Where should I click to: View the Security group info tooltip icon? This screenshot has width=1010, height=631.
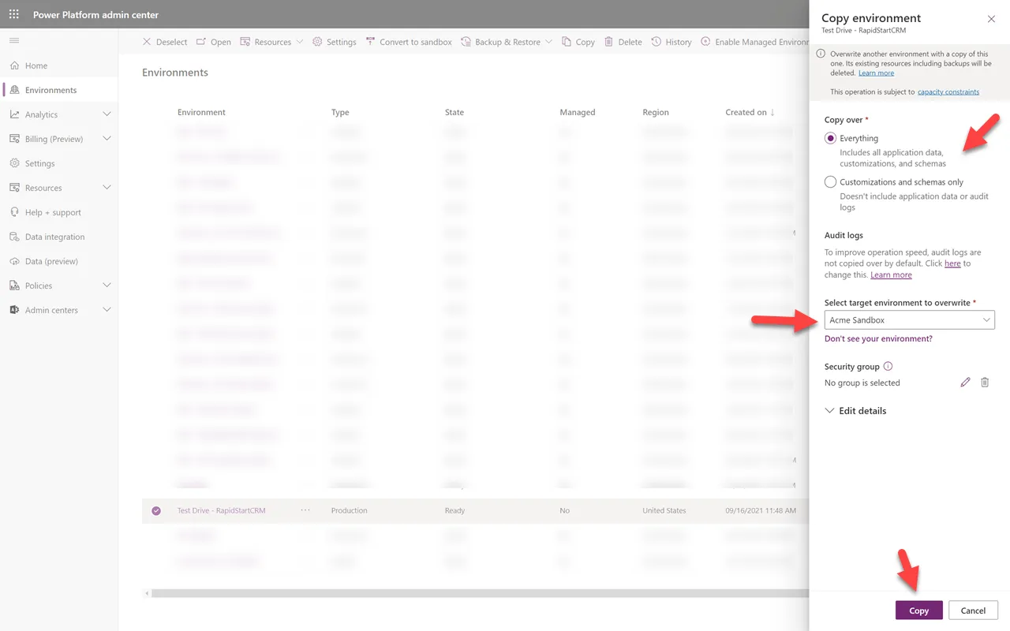(888, 365)
